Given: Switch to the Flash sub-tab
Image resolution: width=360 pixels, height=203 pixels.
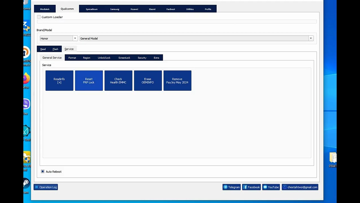Looking at the screenshot, I should (x=55, y=49).
